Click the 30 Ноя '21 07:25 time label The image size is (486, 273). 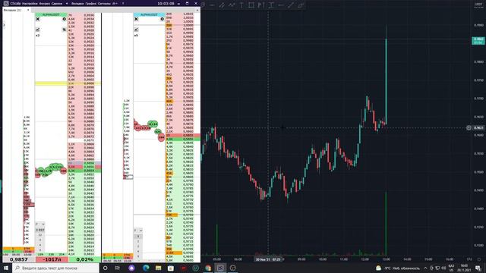point(268,259)
